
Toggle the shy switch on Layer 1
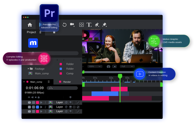click(70, 102)
